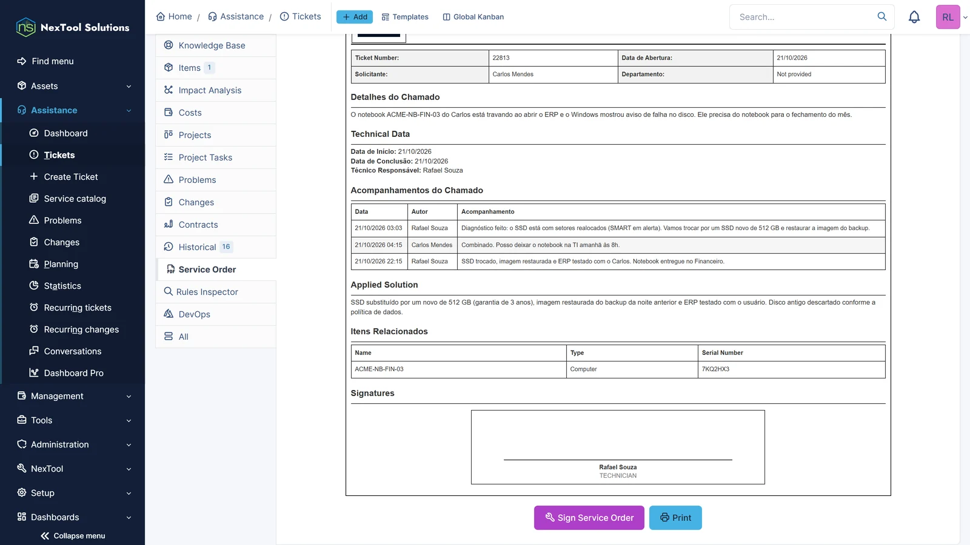The height and width of the screenshot is (545, 970).
Task: Select the DevOps tab icon
Action: pos(169,314)
